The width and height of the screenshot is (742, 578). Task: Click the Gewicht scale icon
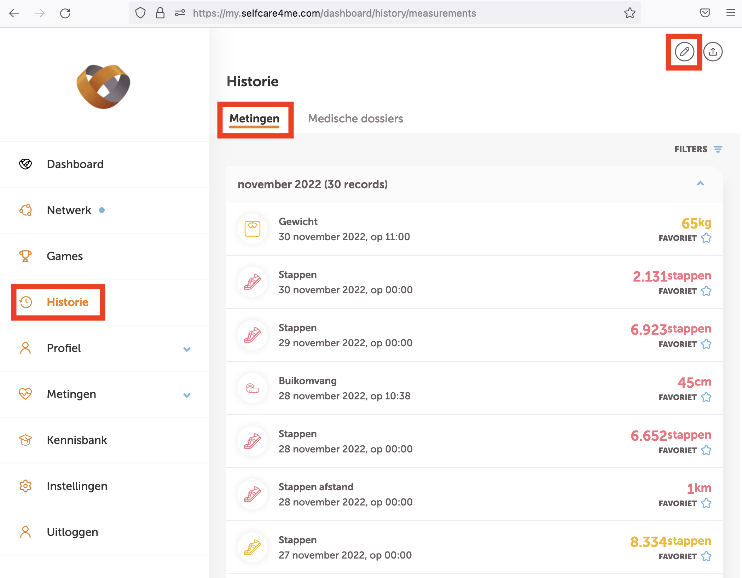pyautogui.click(x=253, y=229)
